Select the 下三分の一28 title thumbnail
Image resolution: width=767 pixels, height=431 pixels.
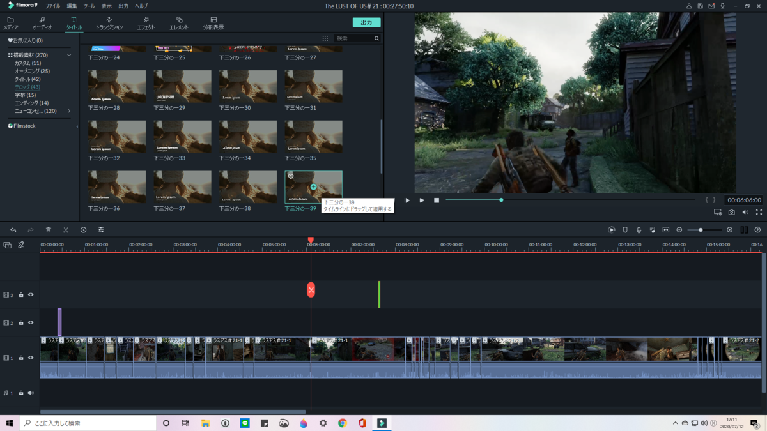click(x=117, y=86)
